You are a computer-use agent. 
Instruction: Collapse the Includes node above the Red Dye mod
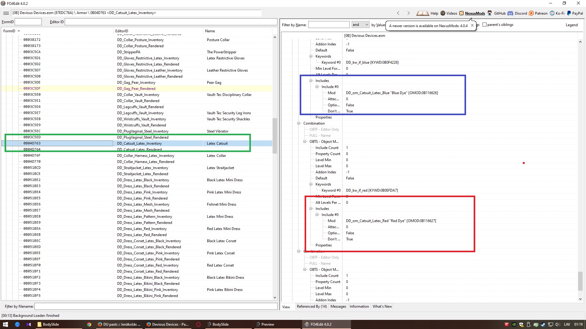pyautogui.click(x=311, y=209)
